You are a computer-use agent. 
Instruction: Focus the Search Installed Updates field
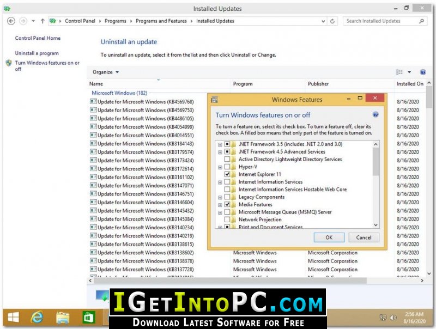(381, 21)
